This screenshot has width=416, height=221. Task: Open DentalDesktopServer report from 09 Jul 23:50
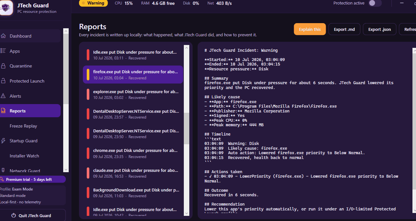133,134
